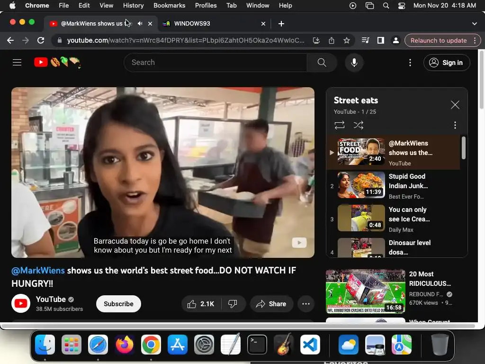Select the You can only see Ice Cream video
This screenshot has width=485, height=364.
coord(393,219)
